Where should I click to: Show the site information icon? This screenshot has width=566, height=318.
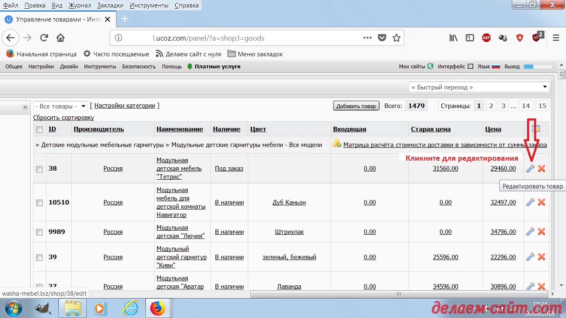(119, 38)
